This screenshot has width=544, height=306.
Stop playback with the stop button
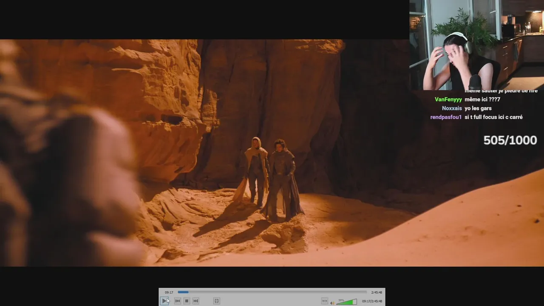[x=187, y=301]
